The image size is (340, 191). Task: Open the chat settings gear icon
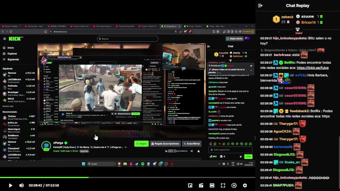click(241, 157)
